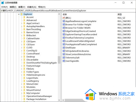Click the FirstRunTelemetryComplete value icon
Screen dimensions: 136x102
[64, 38]
